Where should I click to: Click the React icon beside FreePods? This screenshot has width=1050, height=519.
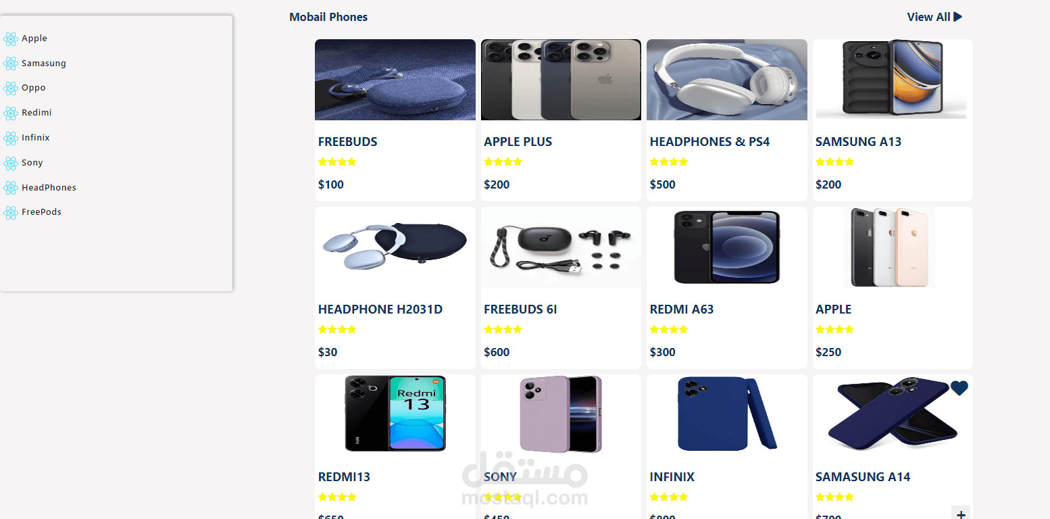point(10,213)
